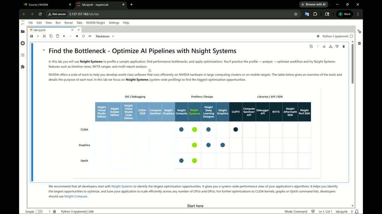This screenshot has height=214, width=382.
Task: Collapse the Find the Bottleneck heading section
Action: pyautogui.click(x=44, y=50)
